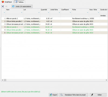The width and height of the screenshot is (108, 97).
Task: Open the filter dropdown of the row-number column
Action: (4, 12)
